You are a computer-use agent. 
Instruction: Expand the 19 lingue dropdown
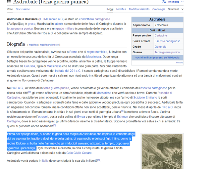[x=176, y=2]
